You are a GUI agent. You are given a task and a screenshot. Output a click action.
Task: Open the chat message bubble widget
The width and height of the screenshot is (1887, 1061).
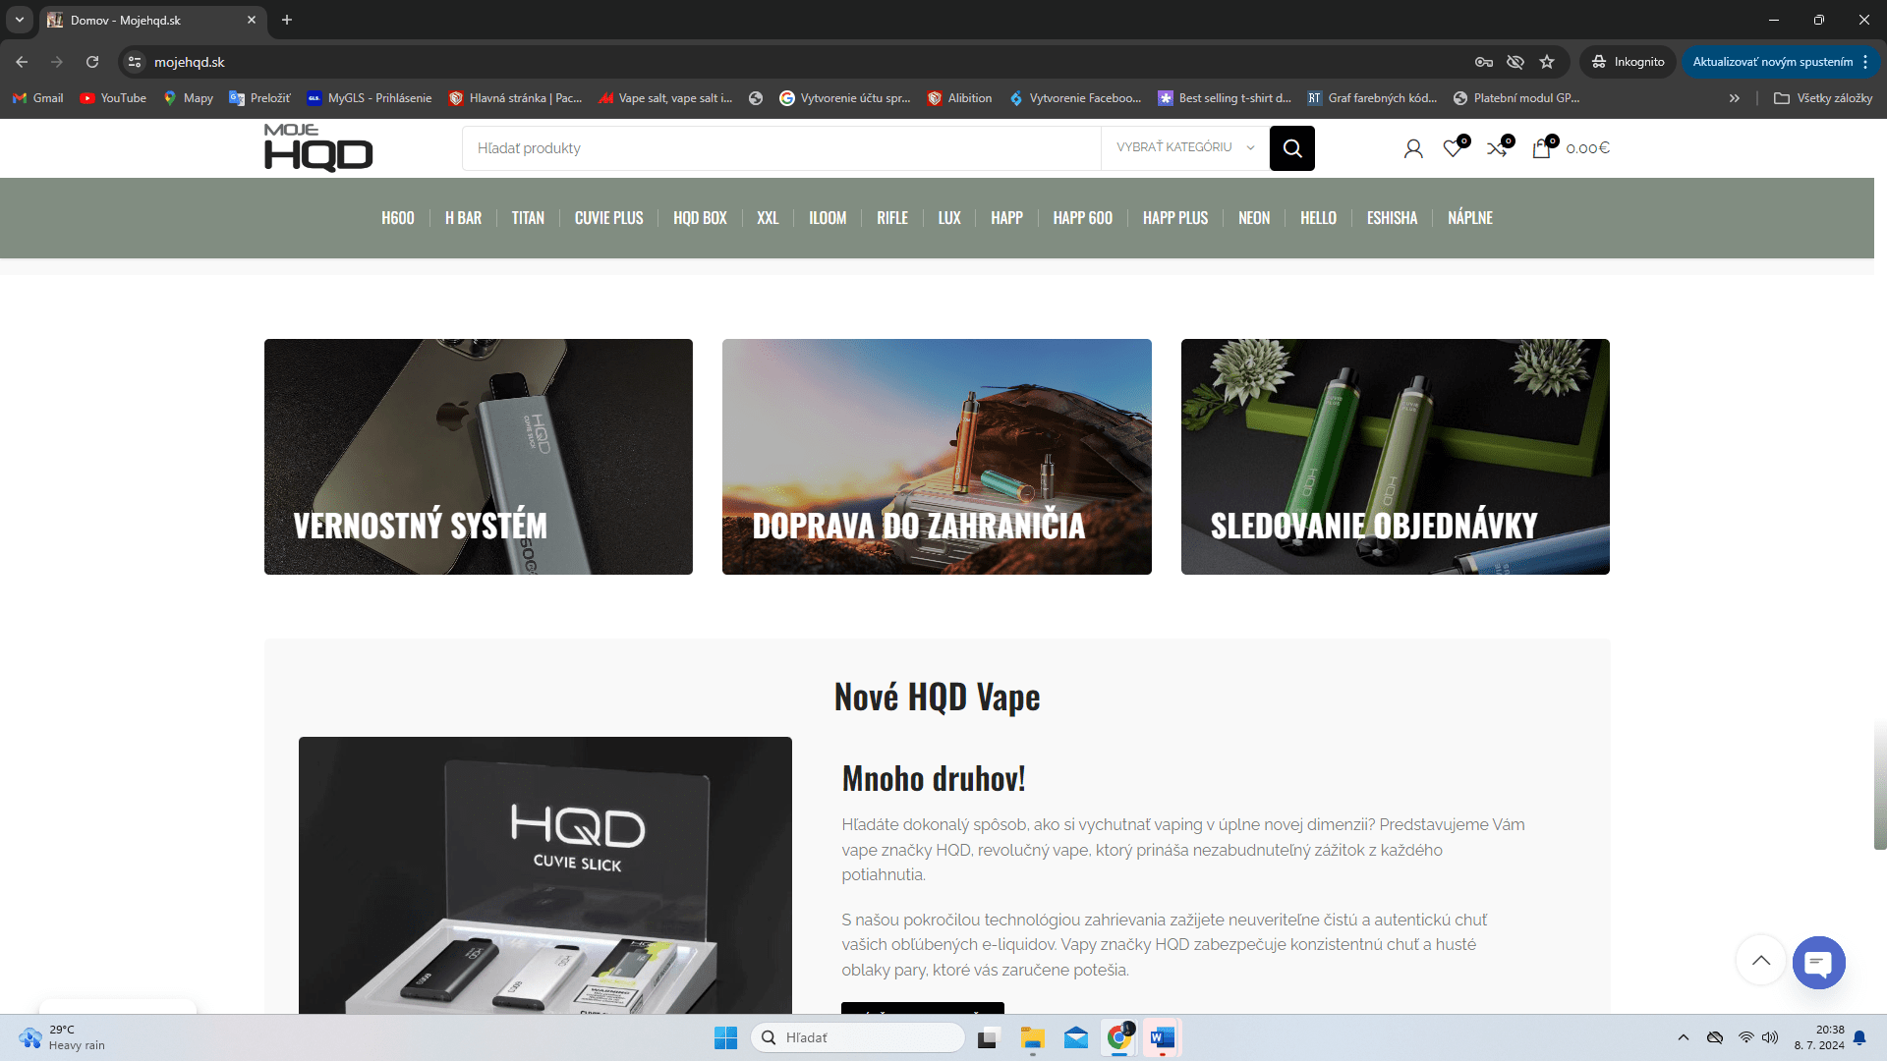[x=1818, y=963]
